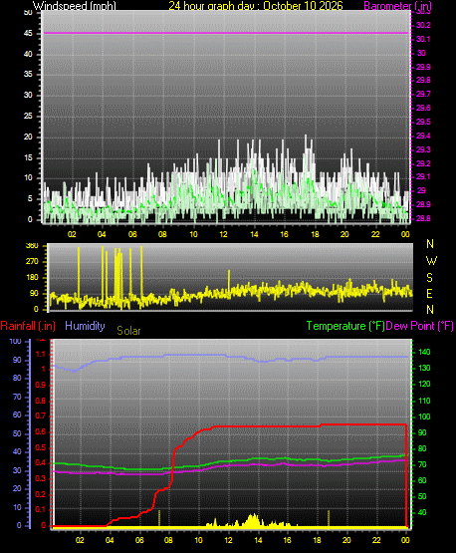Click the S compass direction label

pyautogui.click(x=429, y=278)
